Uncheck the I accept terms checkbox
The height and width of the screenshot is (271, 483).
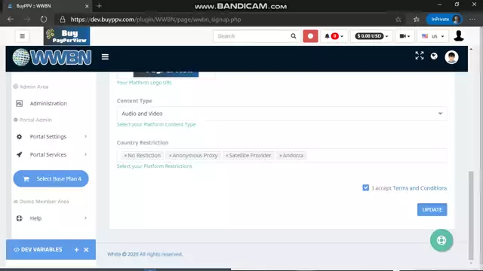(365, 187)
